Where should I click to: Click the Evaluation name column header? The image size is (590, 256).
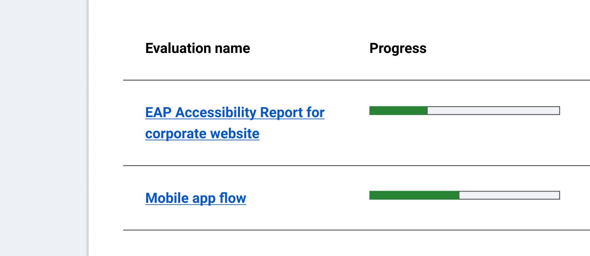(x=198, y=48)
